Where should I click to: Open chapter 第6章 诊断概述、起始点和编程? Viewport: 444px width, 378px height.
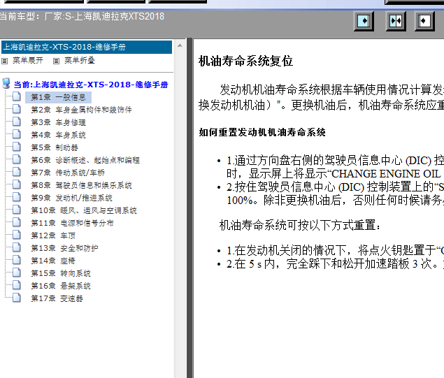click(85, 160)
